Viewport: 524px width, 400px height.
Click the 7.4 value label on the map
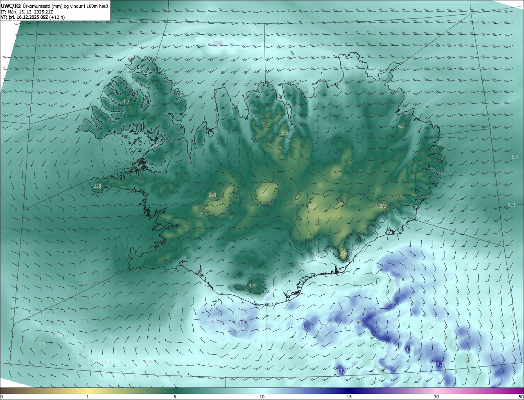tap(155, 146)
